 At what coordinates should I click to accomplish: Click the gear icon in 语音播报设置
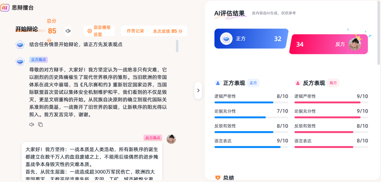90,31
